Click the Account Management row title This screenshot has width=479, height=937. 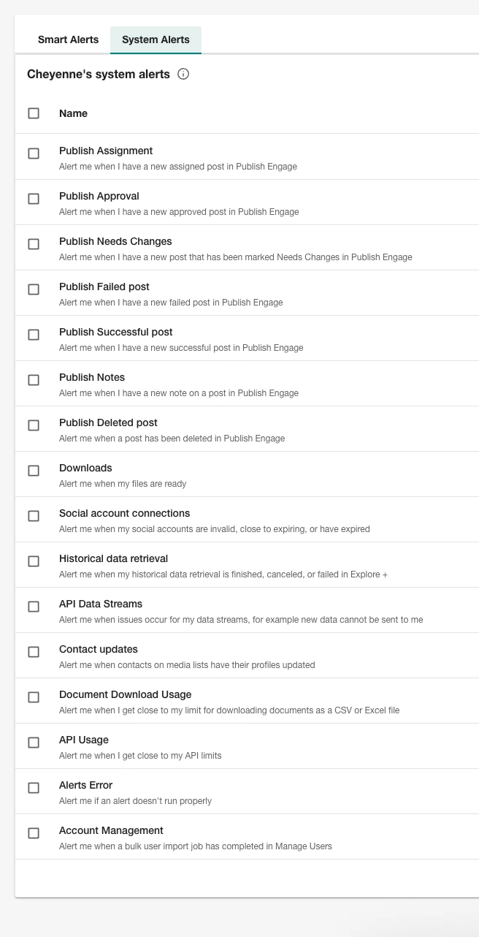coord(111,830)
